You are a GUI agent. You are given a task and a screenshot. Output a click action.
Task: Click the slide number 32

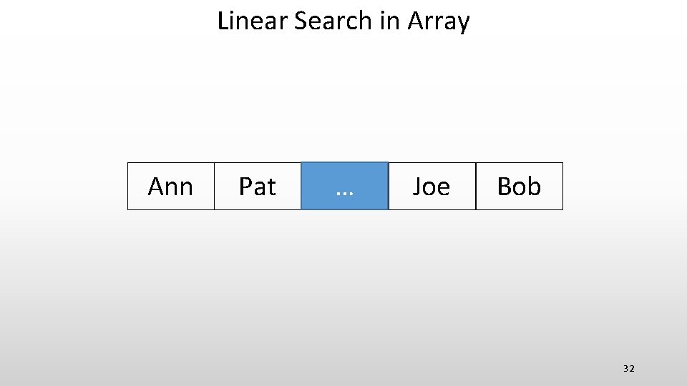click(628, 368)
